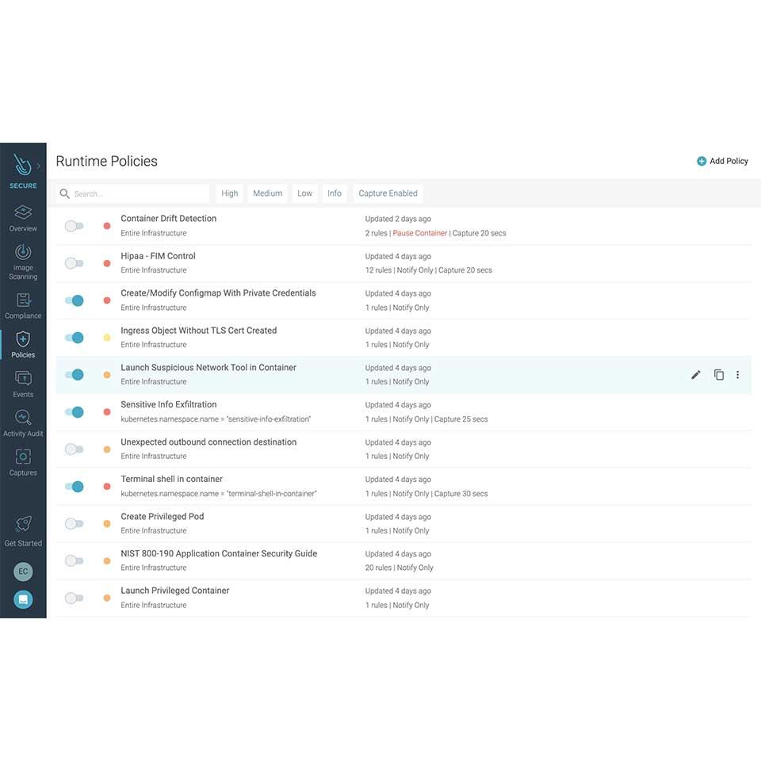The width and height of the screenshot is (761, 761).
Task: Open the Overview panel in sidebar
Action: coord(23,216)
